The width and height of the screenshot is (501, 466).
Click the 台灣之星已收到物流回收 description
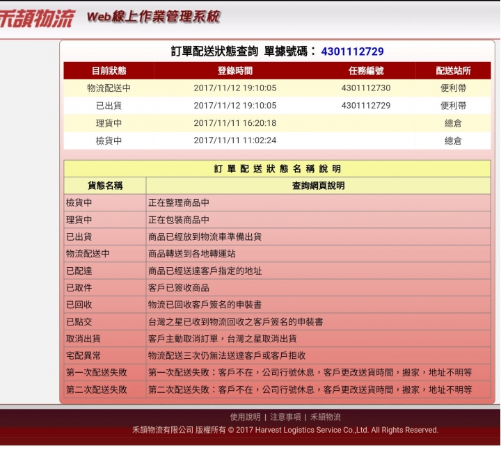235,321
